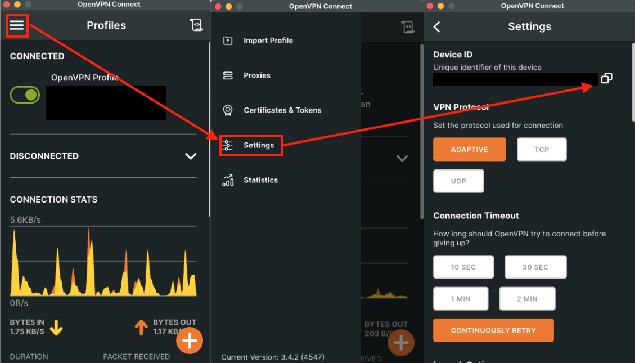The height and width of the screenshot is (363, 635).
Task: Click the Connection Stats traffic graph
Action: coord(103,265)
